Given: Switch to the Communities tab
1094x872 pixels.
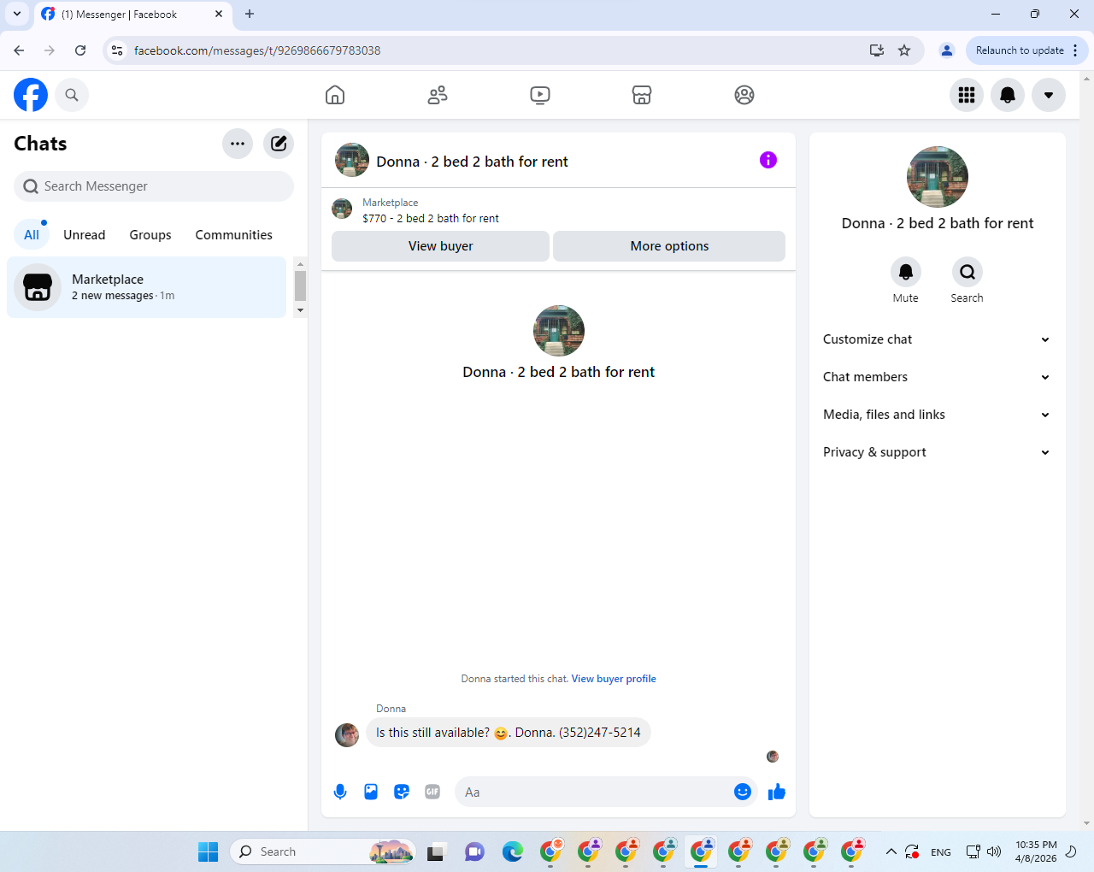Looking at the screenshot, I should (234, 235).
